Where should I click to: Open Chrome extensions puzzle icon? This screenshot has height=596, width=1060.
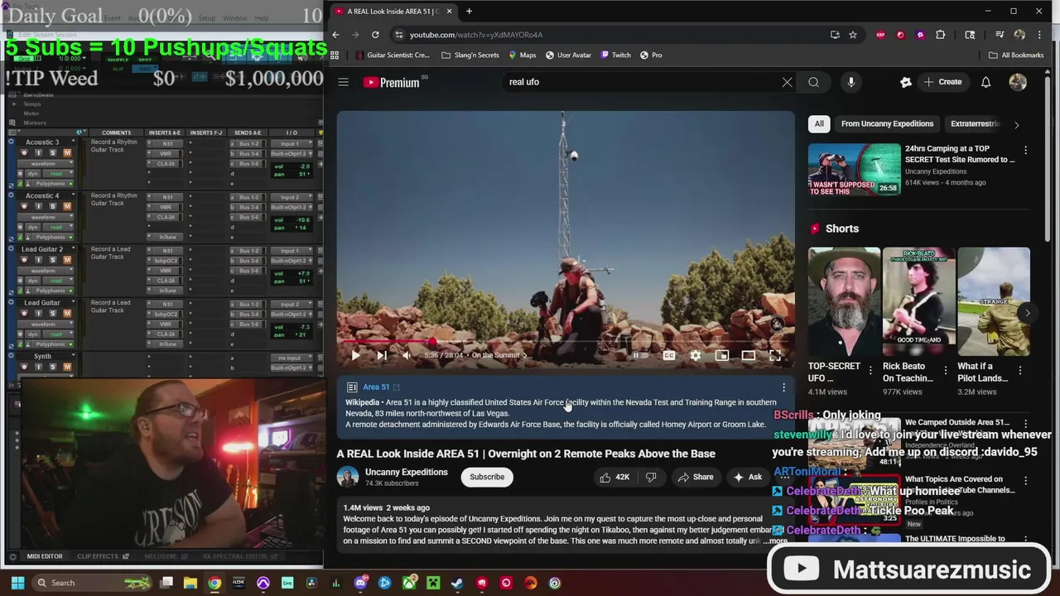coord(940,35)
